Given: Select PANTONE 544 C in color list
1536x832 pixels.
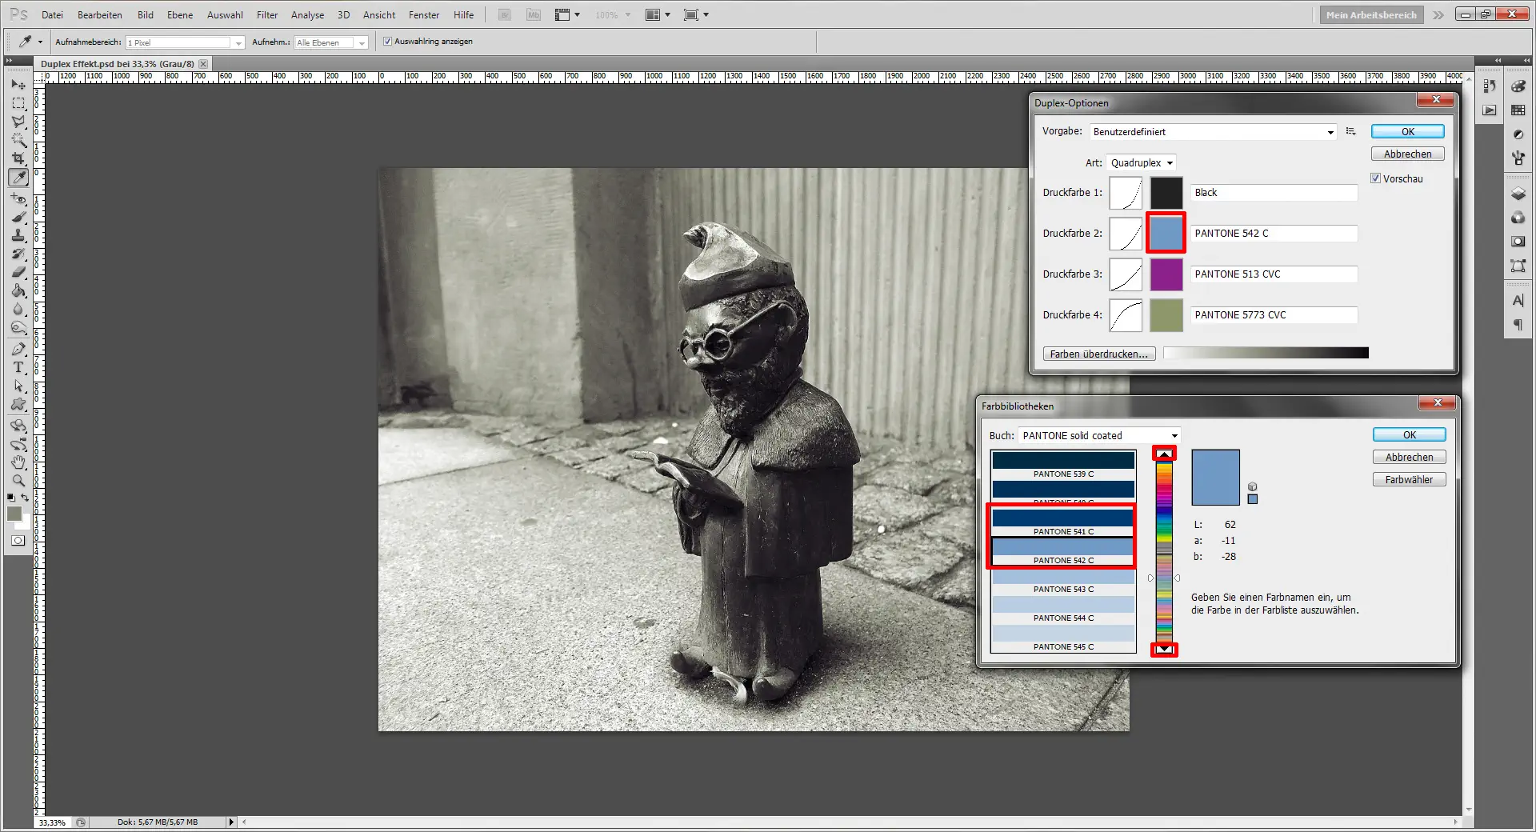Looking at the screenshot, I should (1063, 610).
